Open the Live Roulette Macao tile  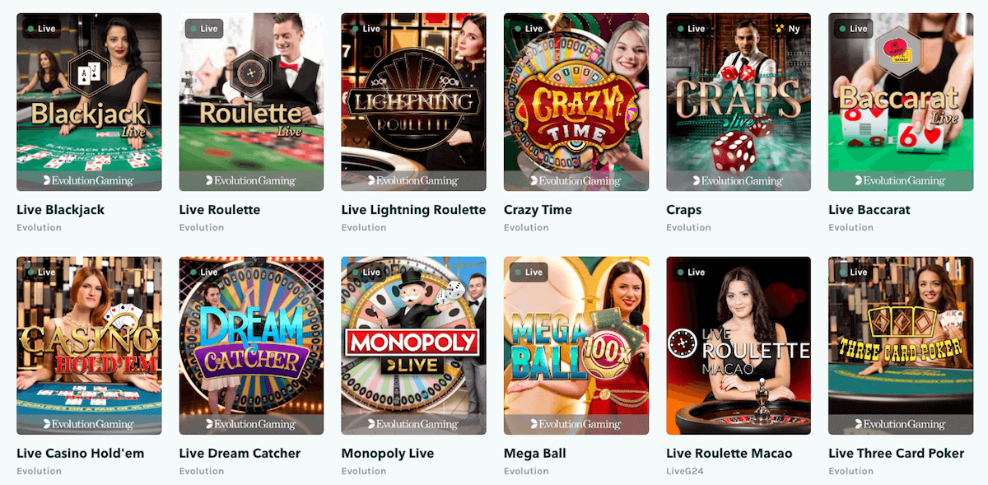pyautogui.click(x=739, y=346)
